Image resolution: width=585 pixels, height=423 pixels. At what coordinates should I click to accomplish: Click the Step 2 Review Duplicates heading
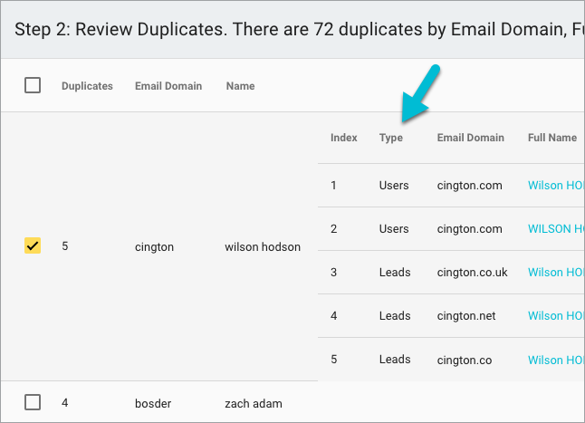coord(299,30)
